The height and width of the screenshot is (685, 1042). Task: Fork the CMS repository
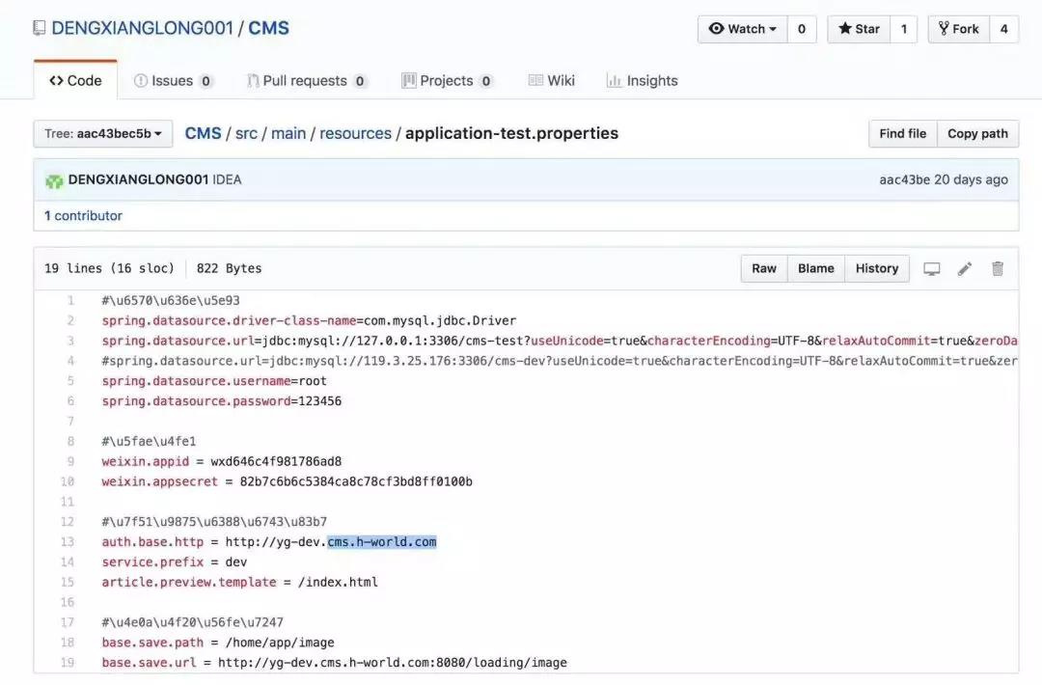[958, 29]
